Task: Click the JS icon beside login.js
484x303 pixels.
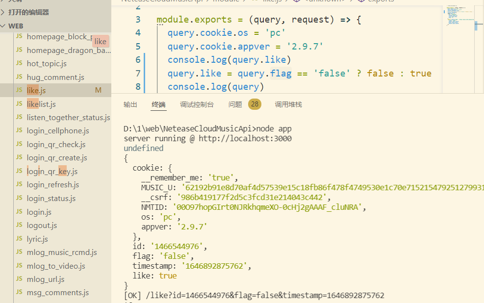Action: (x=19, y=212)
